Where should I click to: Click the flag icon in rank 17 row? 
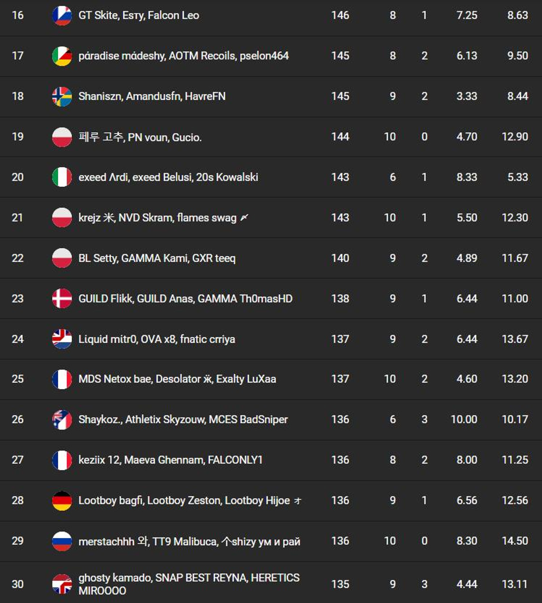click(x=62, y=56)
